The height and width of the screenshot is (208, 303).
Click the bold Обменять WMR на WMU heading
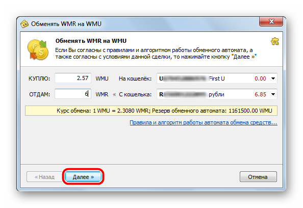(x=91, y=41)
